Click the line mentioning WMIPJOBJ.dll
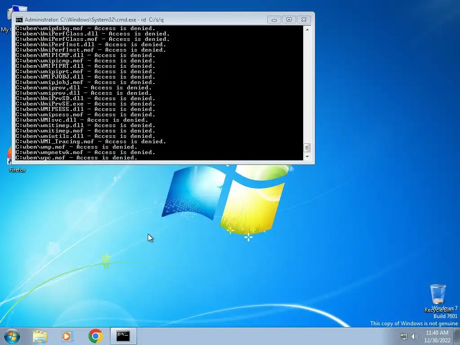The width and height of the screenshot is (460, 345). [x=85, y=77]
